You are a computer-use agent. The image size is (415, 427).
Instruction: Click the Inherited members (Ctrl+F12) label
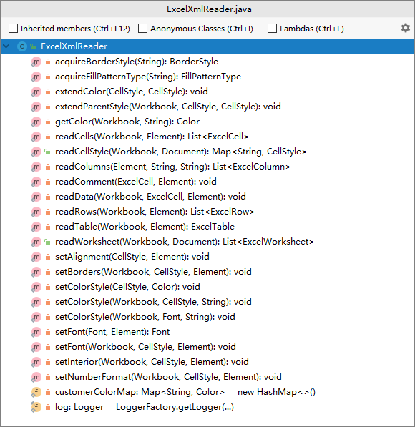(x=75, y=29)
